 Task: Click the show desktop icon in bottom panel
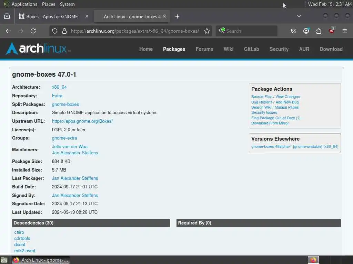coord(4,260)
